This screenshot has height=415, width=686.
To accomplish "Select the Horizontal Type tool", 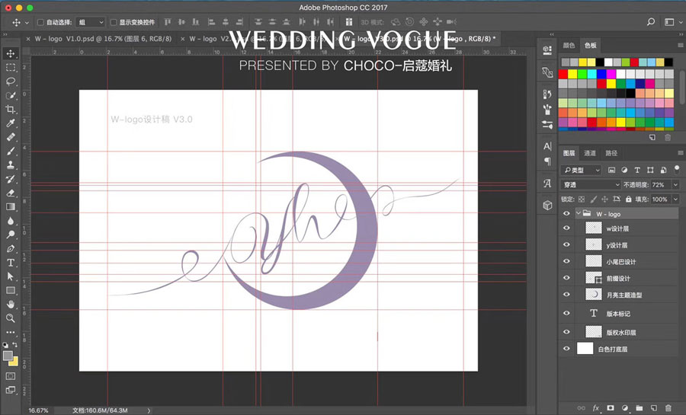I will click(11, 263).
